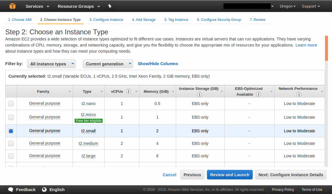Click the pushpin icon in top bar
Viewport: 332px width, 194px height.
pos(110,6)
